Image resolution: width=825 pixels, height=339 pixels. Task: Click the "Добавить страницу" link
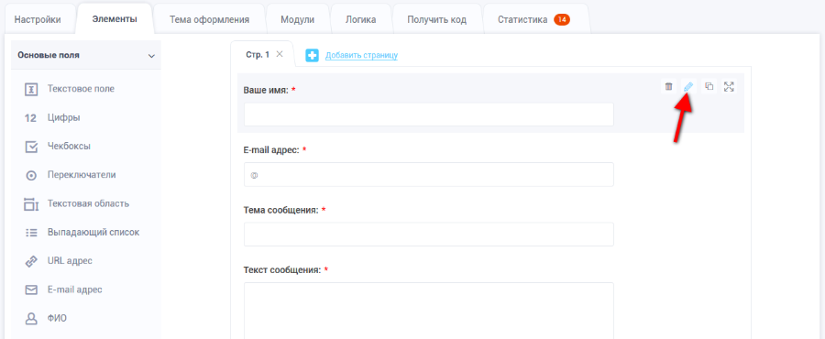click(x=361, y=55)
